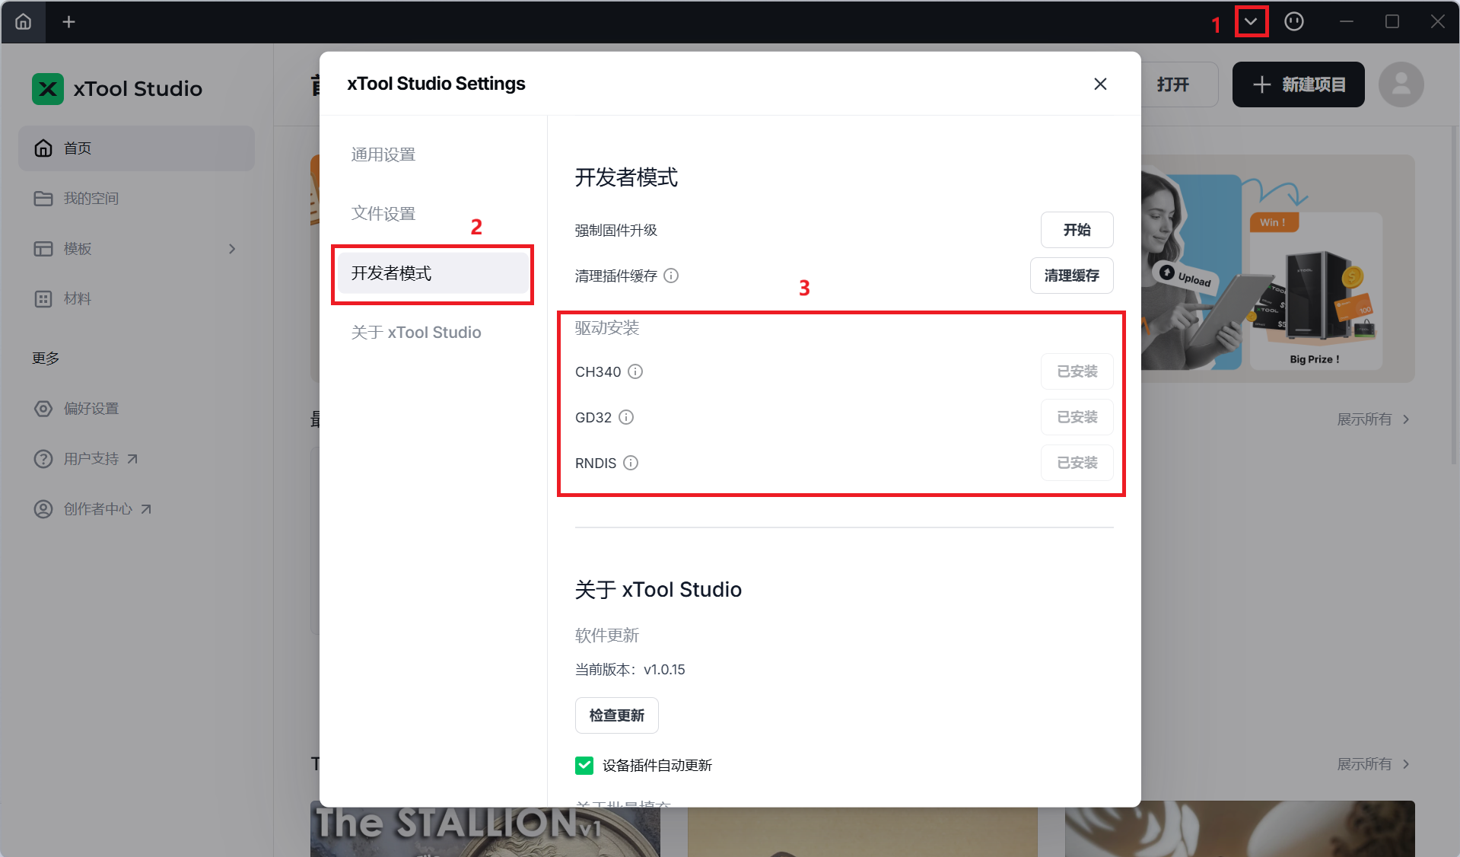Screen dimensions: 1460x857
Task: Close the xTool Studio Settings dialog
Action: click(x=1100, y=84)
